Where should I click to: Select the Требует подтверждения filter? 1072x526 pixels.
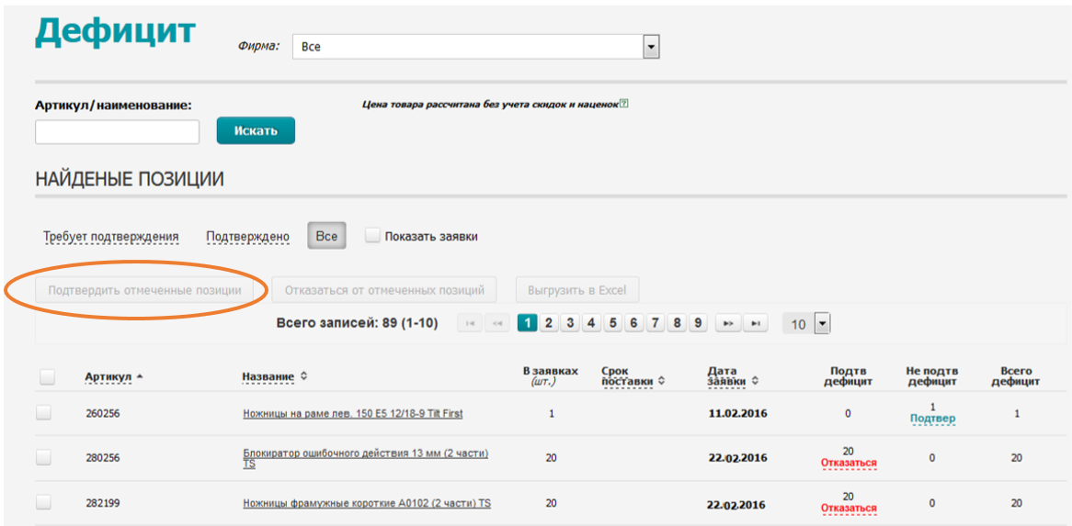110,237
